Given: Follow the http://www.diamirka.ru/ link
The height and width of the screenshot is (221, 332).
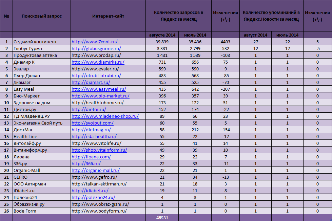Looking at the screenshot, I should pyautogui.click(x=98, y=62).
